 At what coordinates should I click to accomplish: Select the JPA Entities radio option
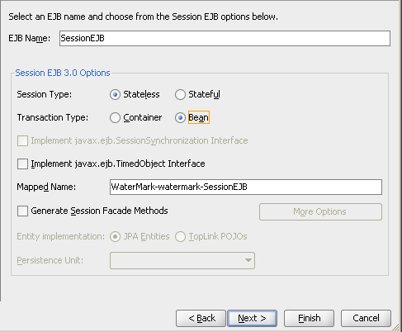[115, 236]
